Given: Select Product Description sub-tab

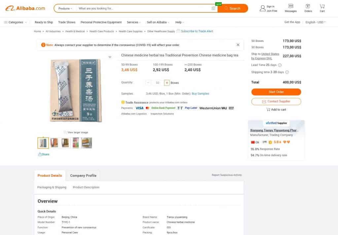Looking at the screenshot, I should [x=86, y=187].
